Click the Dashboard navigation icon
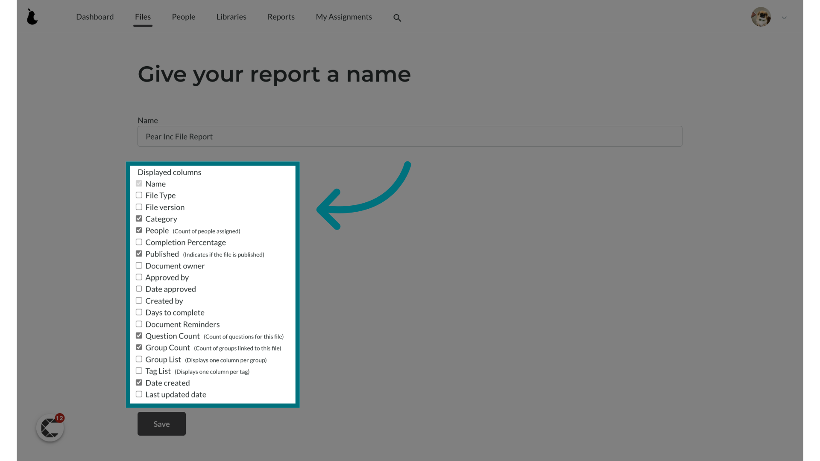The width and height of the screenshot is (820, 461). click(x=95, y=16)
